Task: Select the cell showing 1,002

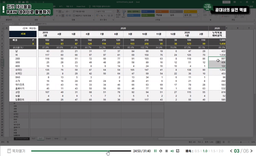Action: 217,70
